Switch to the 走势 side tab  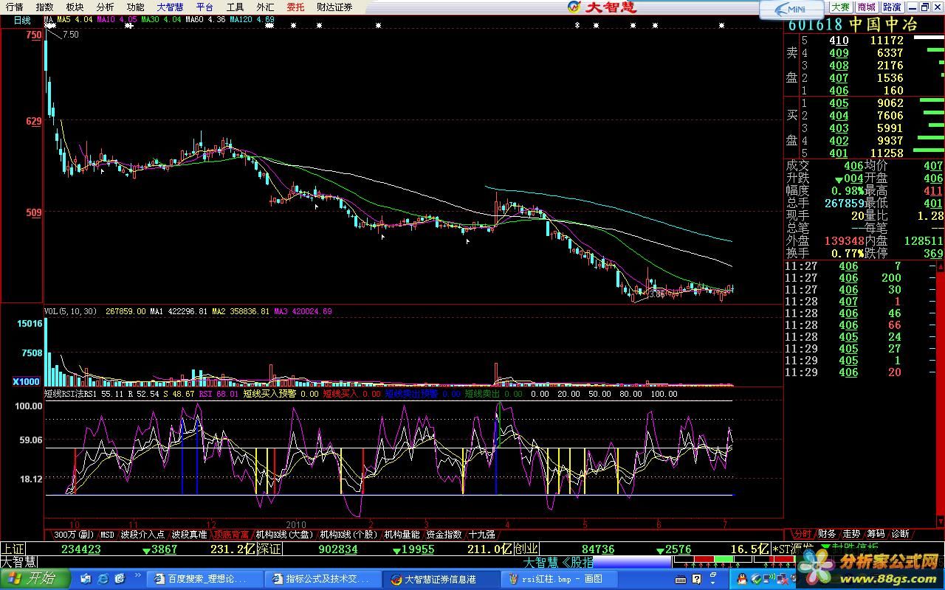pyautogui.click(x=851, y=534)
